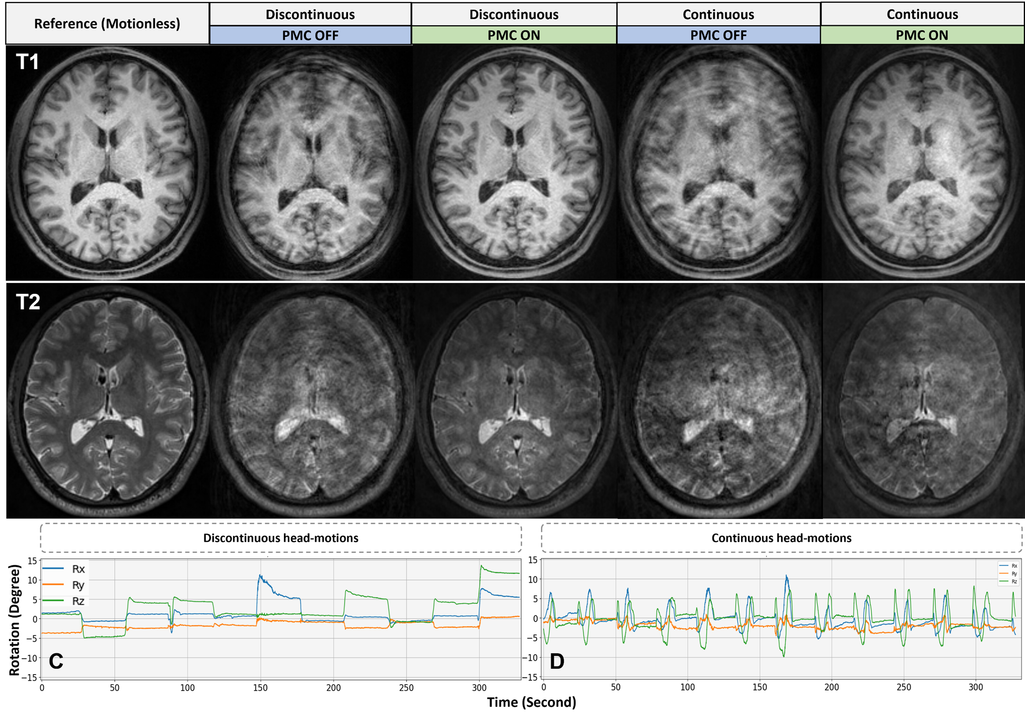Click the Rotation (Degree) vertical axis label
Image resolution: width=1025 pixels, height=720 pixels.
click(x=15, y=620)
